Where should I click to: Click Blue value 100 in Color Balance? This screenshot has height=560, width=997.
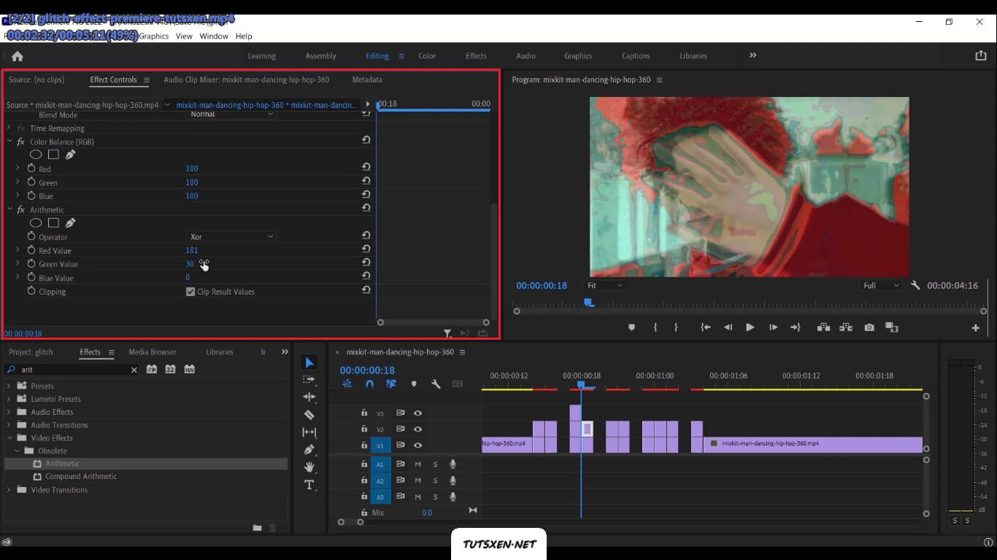click(192, 196)
